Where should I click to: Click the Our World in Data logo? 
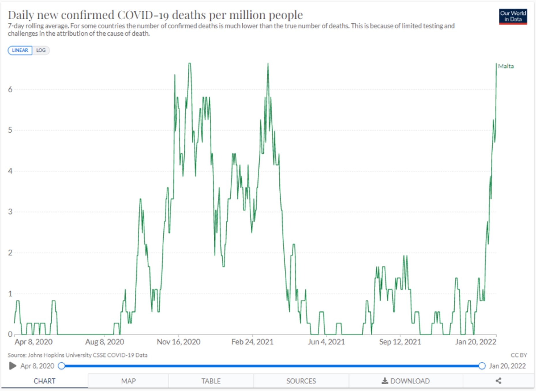pos(513,17)
